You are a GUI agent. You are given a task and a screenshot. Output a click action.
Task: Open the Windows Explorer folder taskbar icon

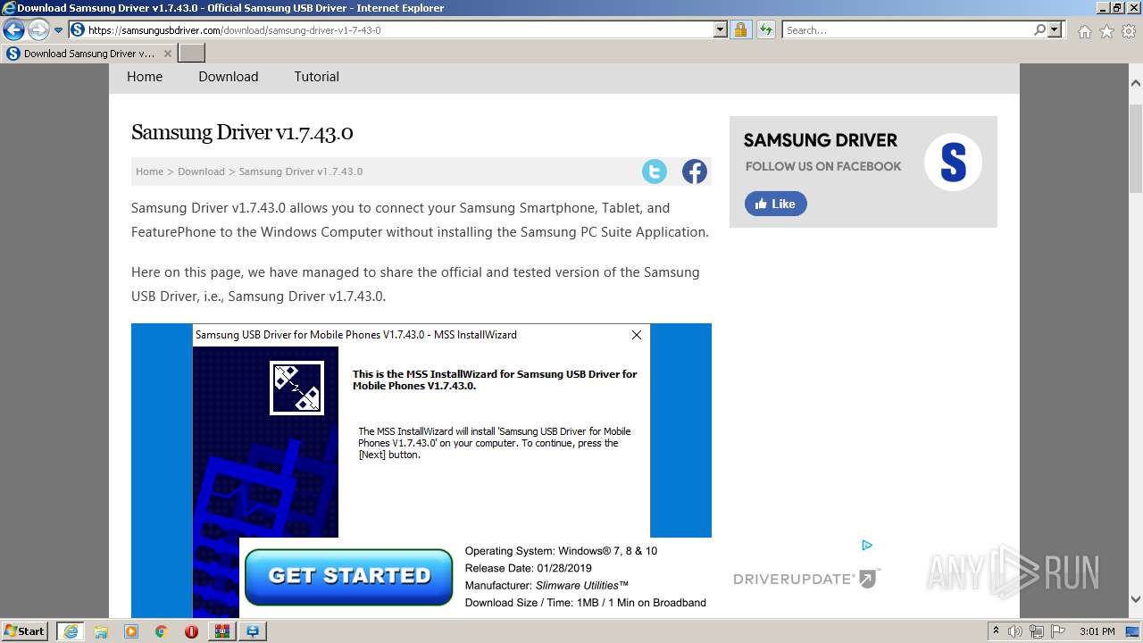coord(101,631)
